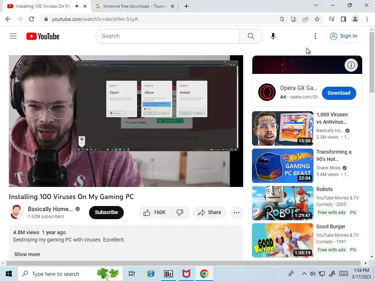Click Sign in button

(344, 36)
